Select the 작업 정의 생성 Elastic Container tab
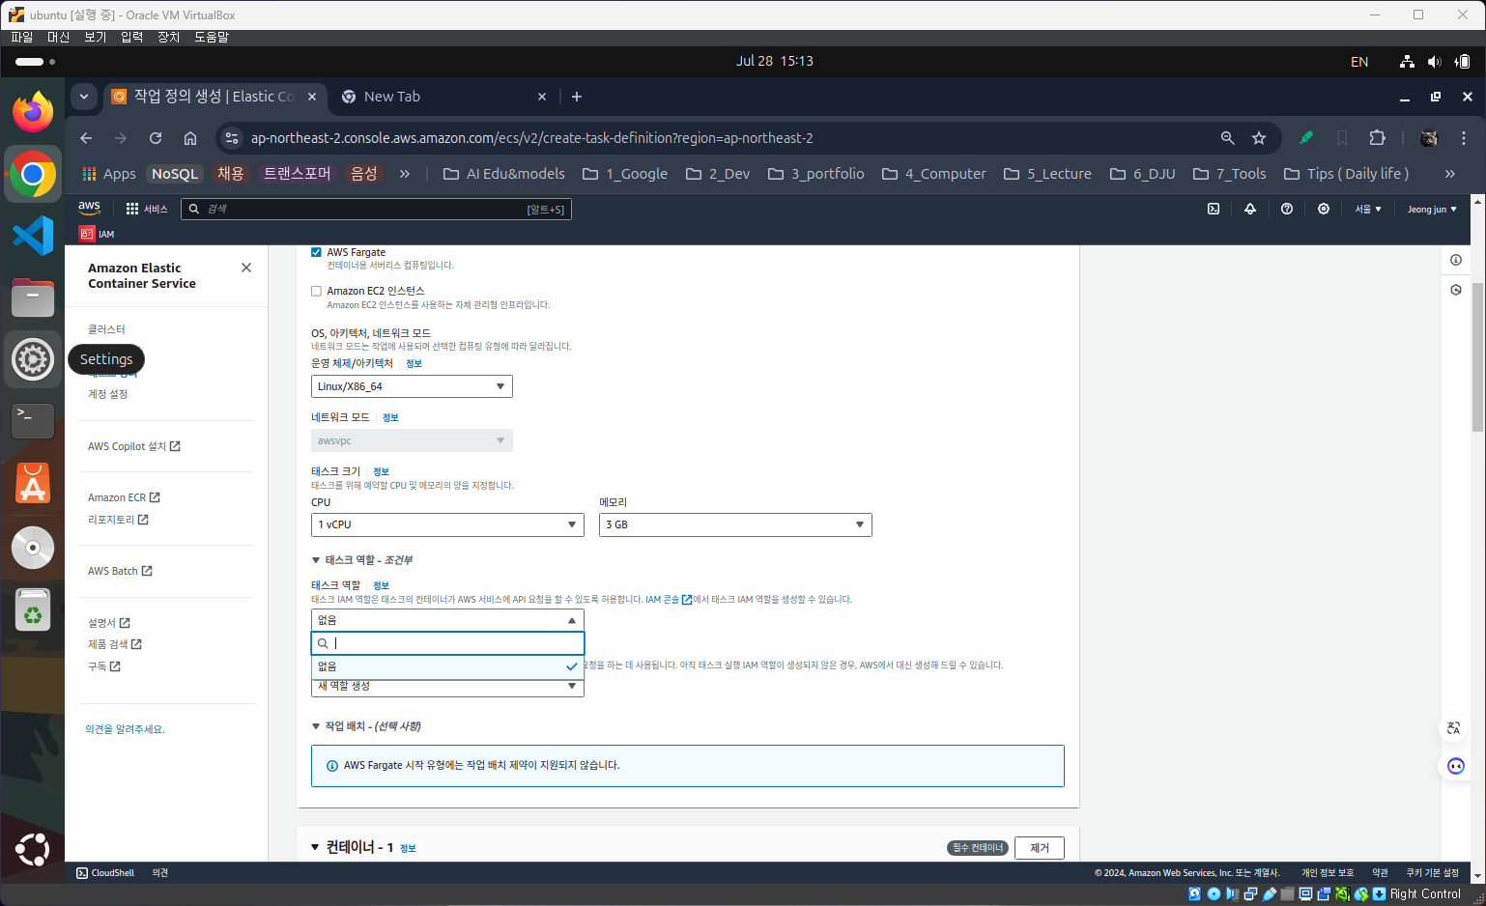 214,97
